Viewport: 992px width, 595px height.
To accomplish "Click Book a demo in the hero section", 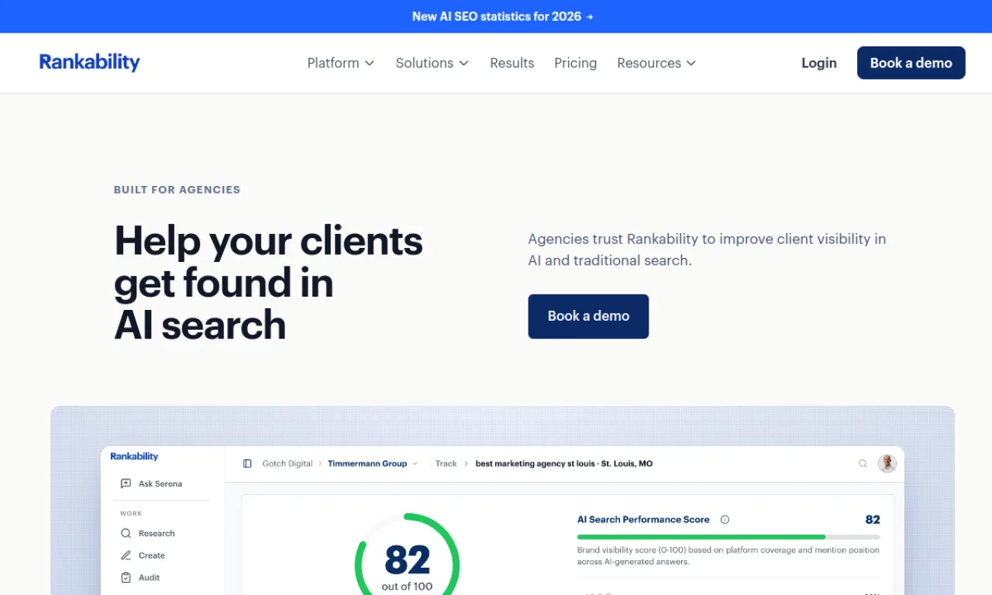I will click(588, 316).
